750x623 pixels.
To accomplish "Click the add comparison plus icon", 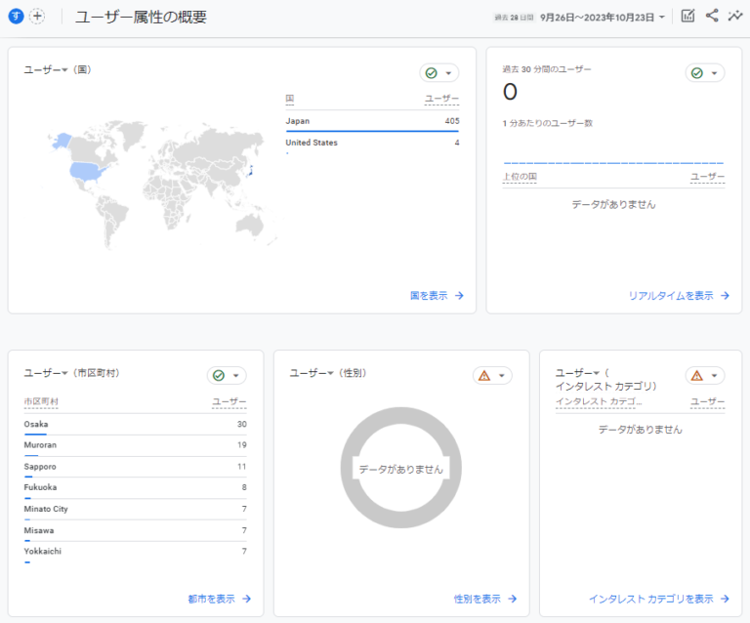I will click(37, 17).
